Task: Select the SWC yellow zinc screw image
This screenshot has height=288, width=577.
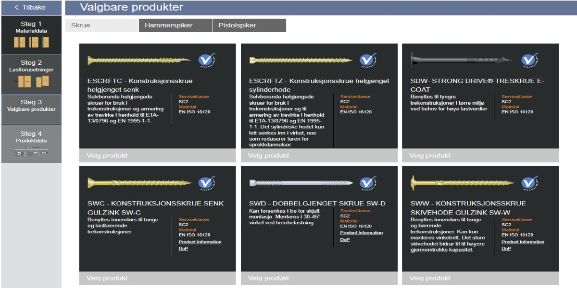Action: point(139,183)
